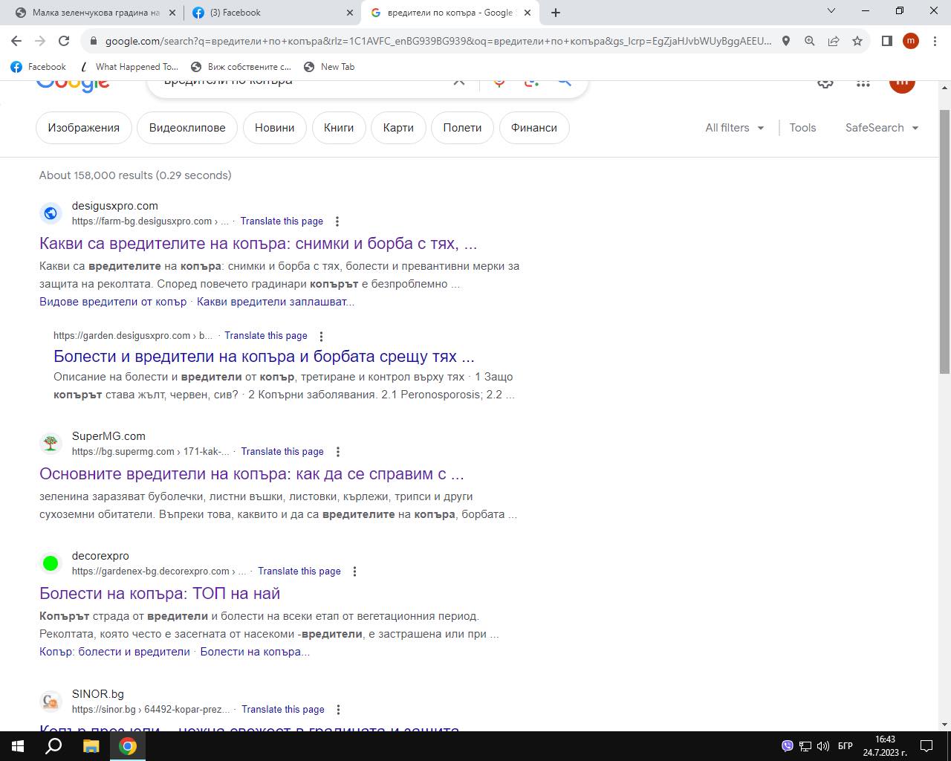The image size is (951, 761).
Task: Reload the page with the refresh icon
Action: [64, 41]
